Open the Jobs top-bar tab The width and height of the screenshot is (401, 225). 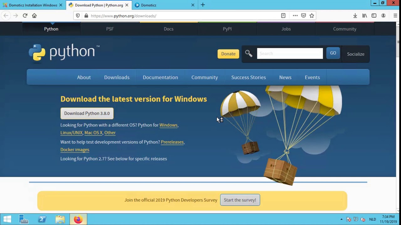pos(286,29)
